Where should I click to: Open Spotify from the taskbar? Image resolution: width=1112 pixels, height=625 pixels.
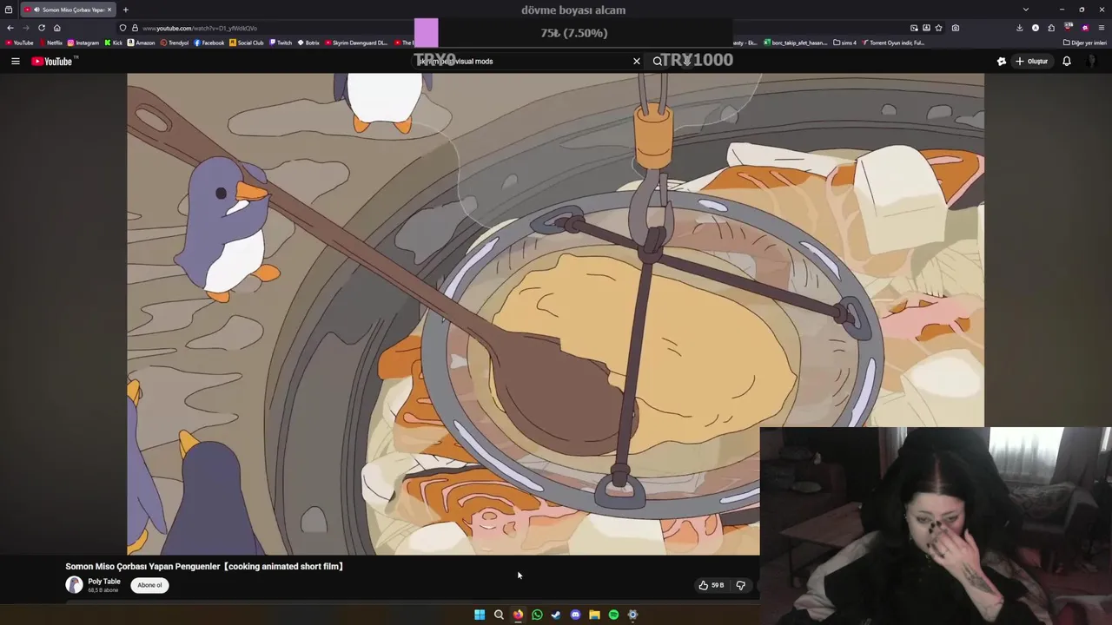click(613, 615)
